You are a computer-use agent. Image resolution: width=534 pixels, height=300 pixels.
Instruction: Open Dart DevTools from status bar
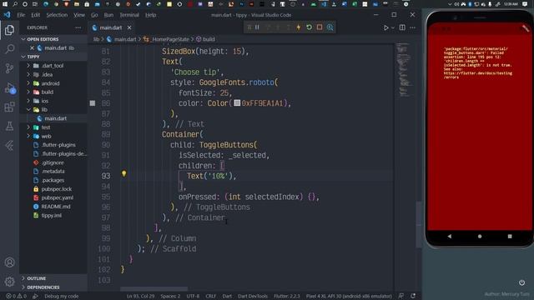point(253,297)
